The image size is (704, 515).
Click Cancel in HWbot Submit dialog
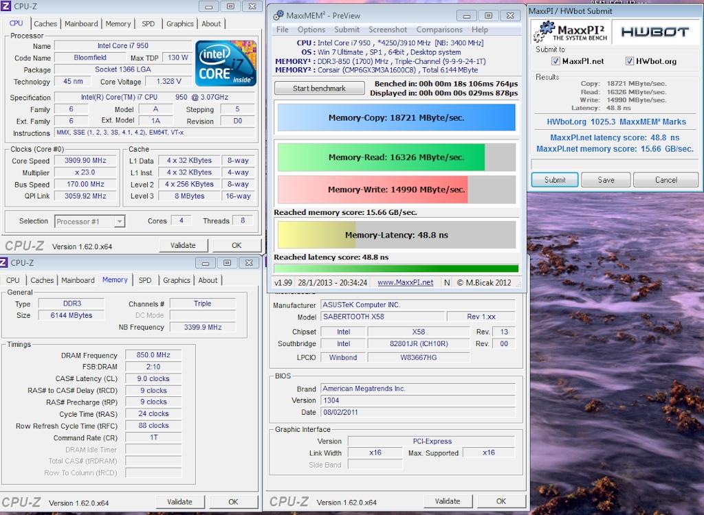click(665, 180)
